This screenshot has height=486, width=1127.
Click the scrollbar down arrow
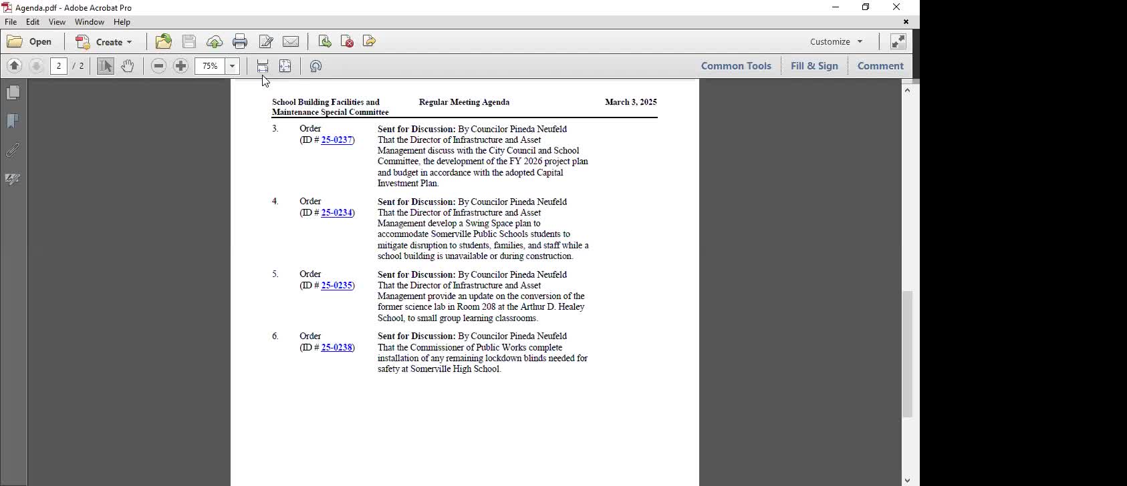tap(907, 480)
